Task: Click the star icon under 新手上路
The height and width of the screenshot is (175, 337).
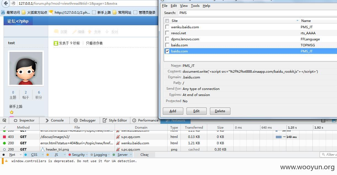Action: pos(12,112)
